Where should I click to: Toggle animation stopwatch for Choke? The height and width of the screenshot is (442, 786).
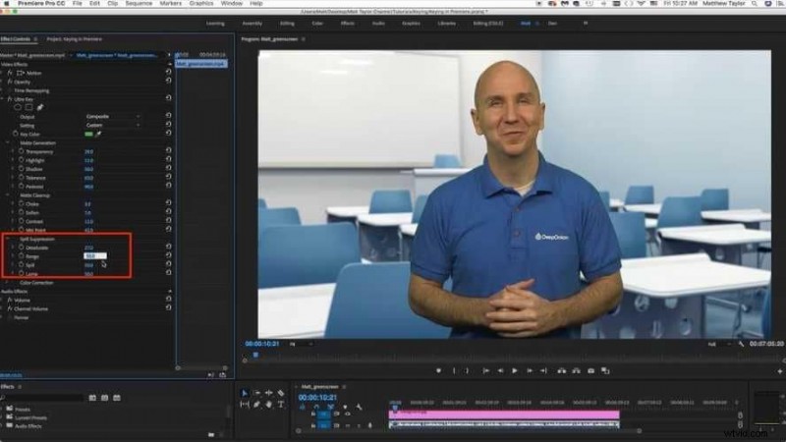pos(21,203)
